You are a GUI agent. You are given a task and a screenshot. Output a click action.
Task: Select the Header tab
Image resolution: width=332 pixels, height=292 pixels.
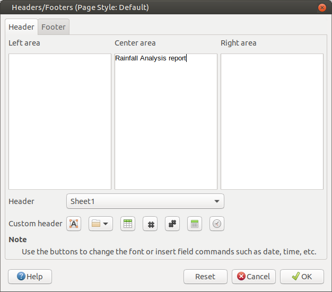point(21,27)
